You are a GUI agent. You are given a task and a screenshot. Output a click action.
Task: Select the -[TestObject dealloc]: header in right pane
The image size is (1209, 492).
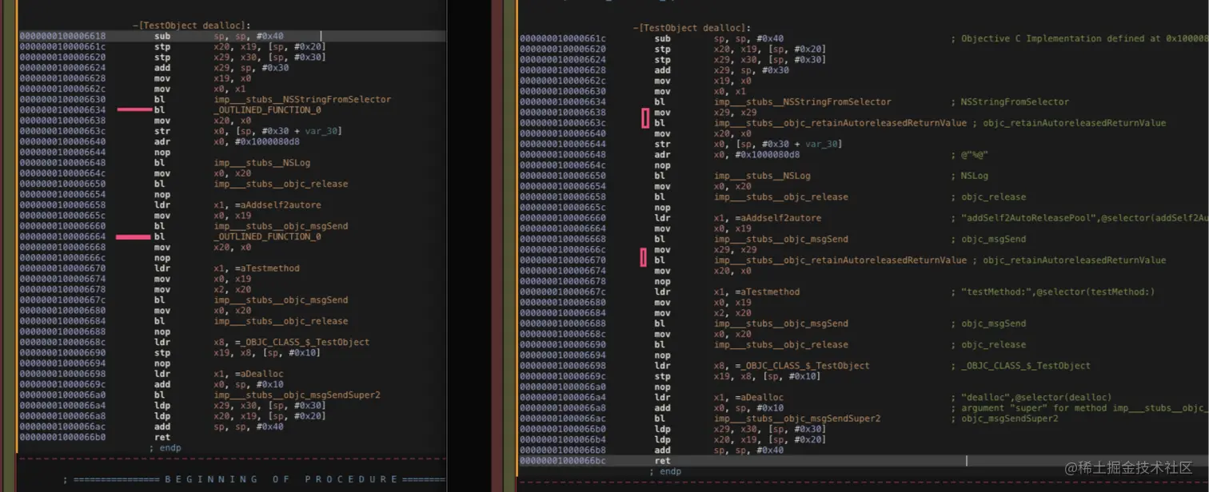692,28
